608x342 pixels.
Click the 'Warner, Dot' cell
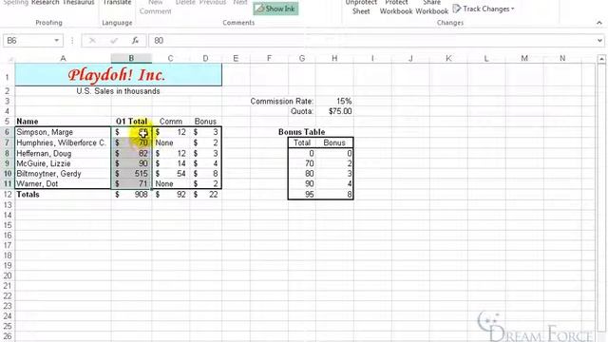click(63, 183)
